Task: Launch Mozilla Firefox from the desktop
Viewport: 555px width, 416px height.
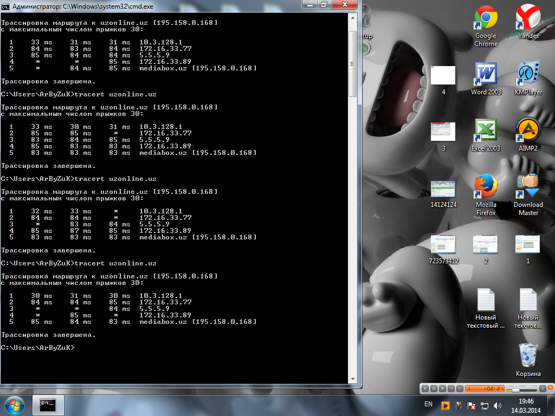Action: tap(486, 187)
